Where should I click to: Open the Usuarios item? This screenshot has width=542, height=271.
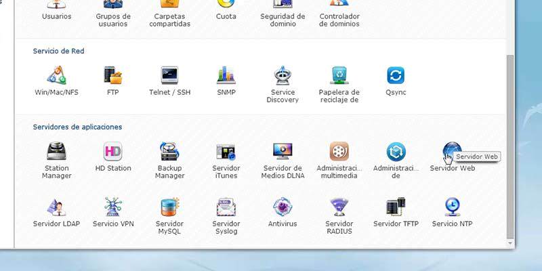click(x=56, y=10)
